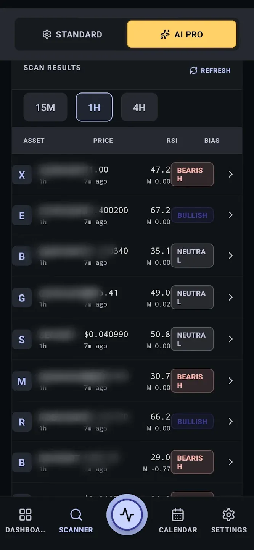This screenshot has height=550, width=254.
Task: Select the 1H timeframe tab
Action: 94,107
